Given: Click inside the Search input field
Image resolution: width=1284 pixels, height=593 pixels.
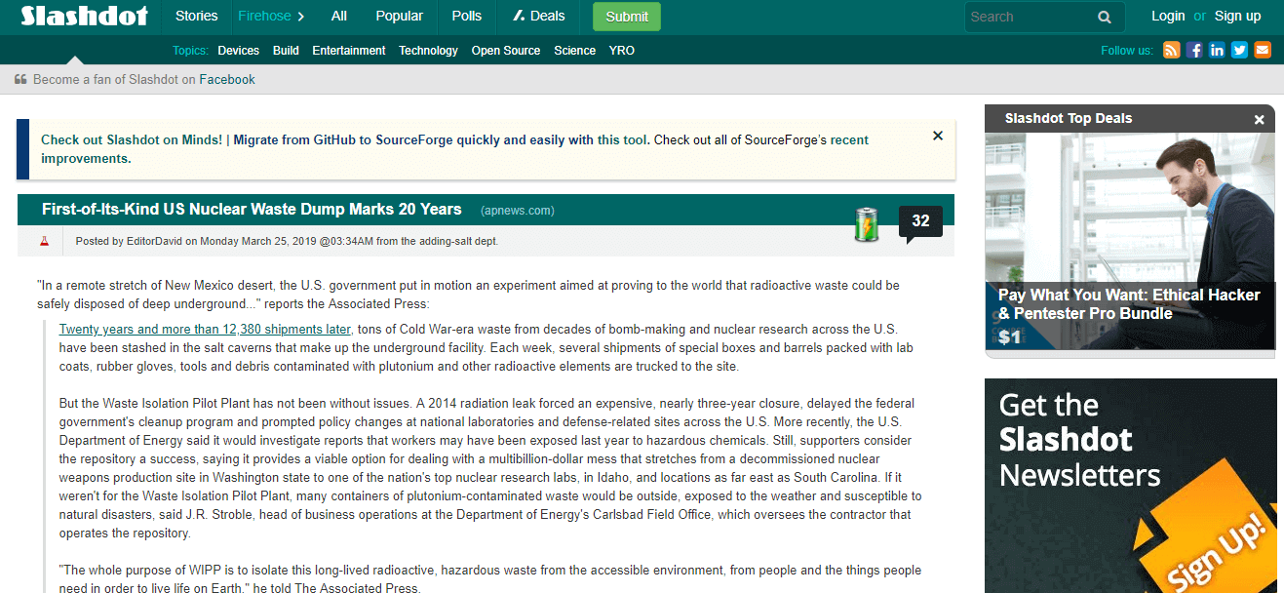Looking at the screenshot, I should pyautogui.click(x=1029, y=17).
